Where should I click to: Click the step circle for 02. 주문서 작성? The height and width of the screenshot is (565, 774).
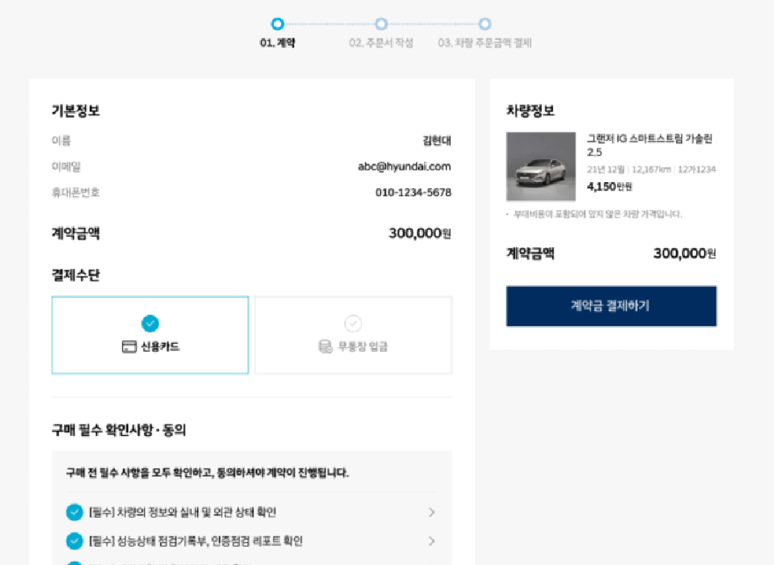(379, 23)
